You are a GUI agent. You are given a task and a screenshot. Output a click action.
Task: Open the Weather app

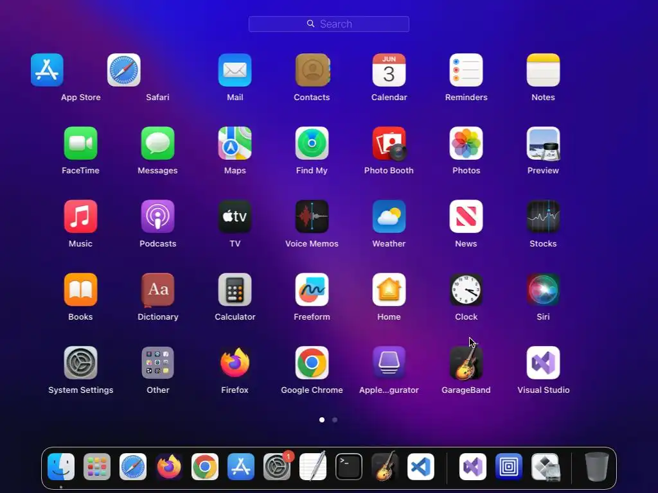389,216
